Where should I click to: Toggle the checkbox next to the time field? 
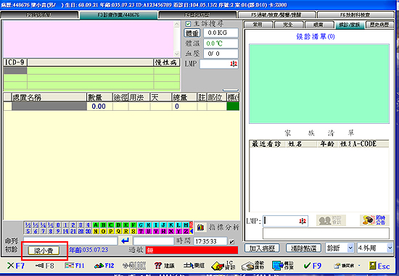(x=231, y=242)
